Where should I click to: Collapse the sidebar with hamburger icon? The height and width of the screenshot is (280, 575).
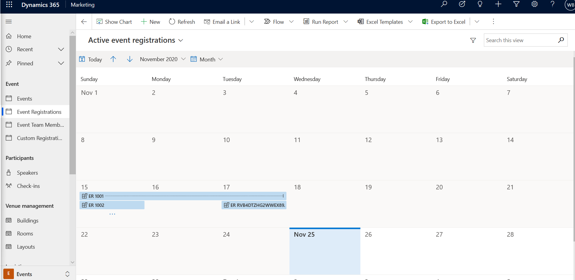9,21
